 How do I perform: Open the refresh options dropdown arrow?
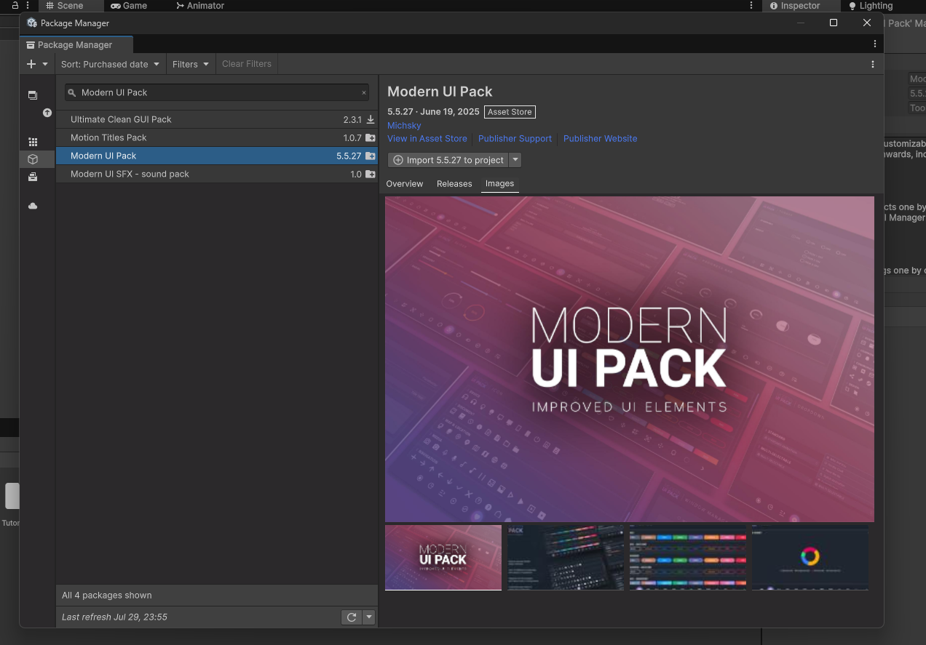pyautogui.click(x=369, y=617)
